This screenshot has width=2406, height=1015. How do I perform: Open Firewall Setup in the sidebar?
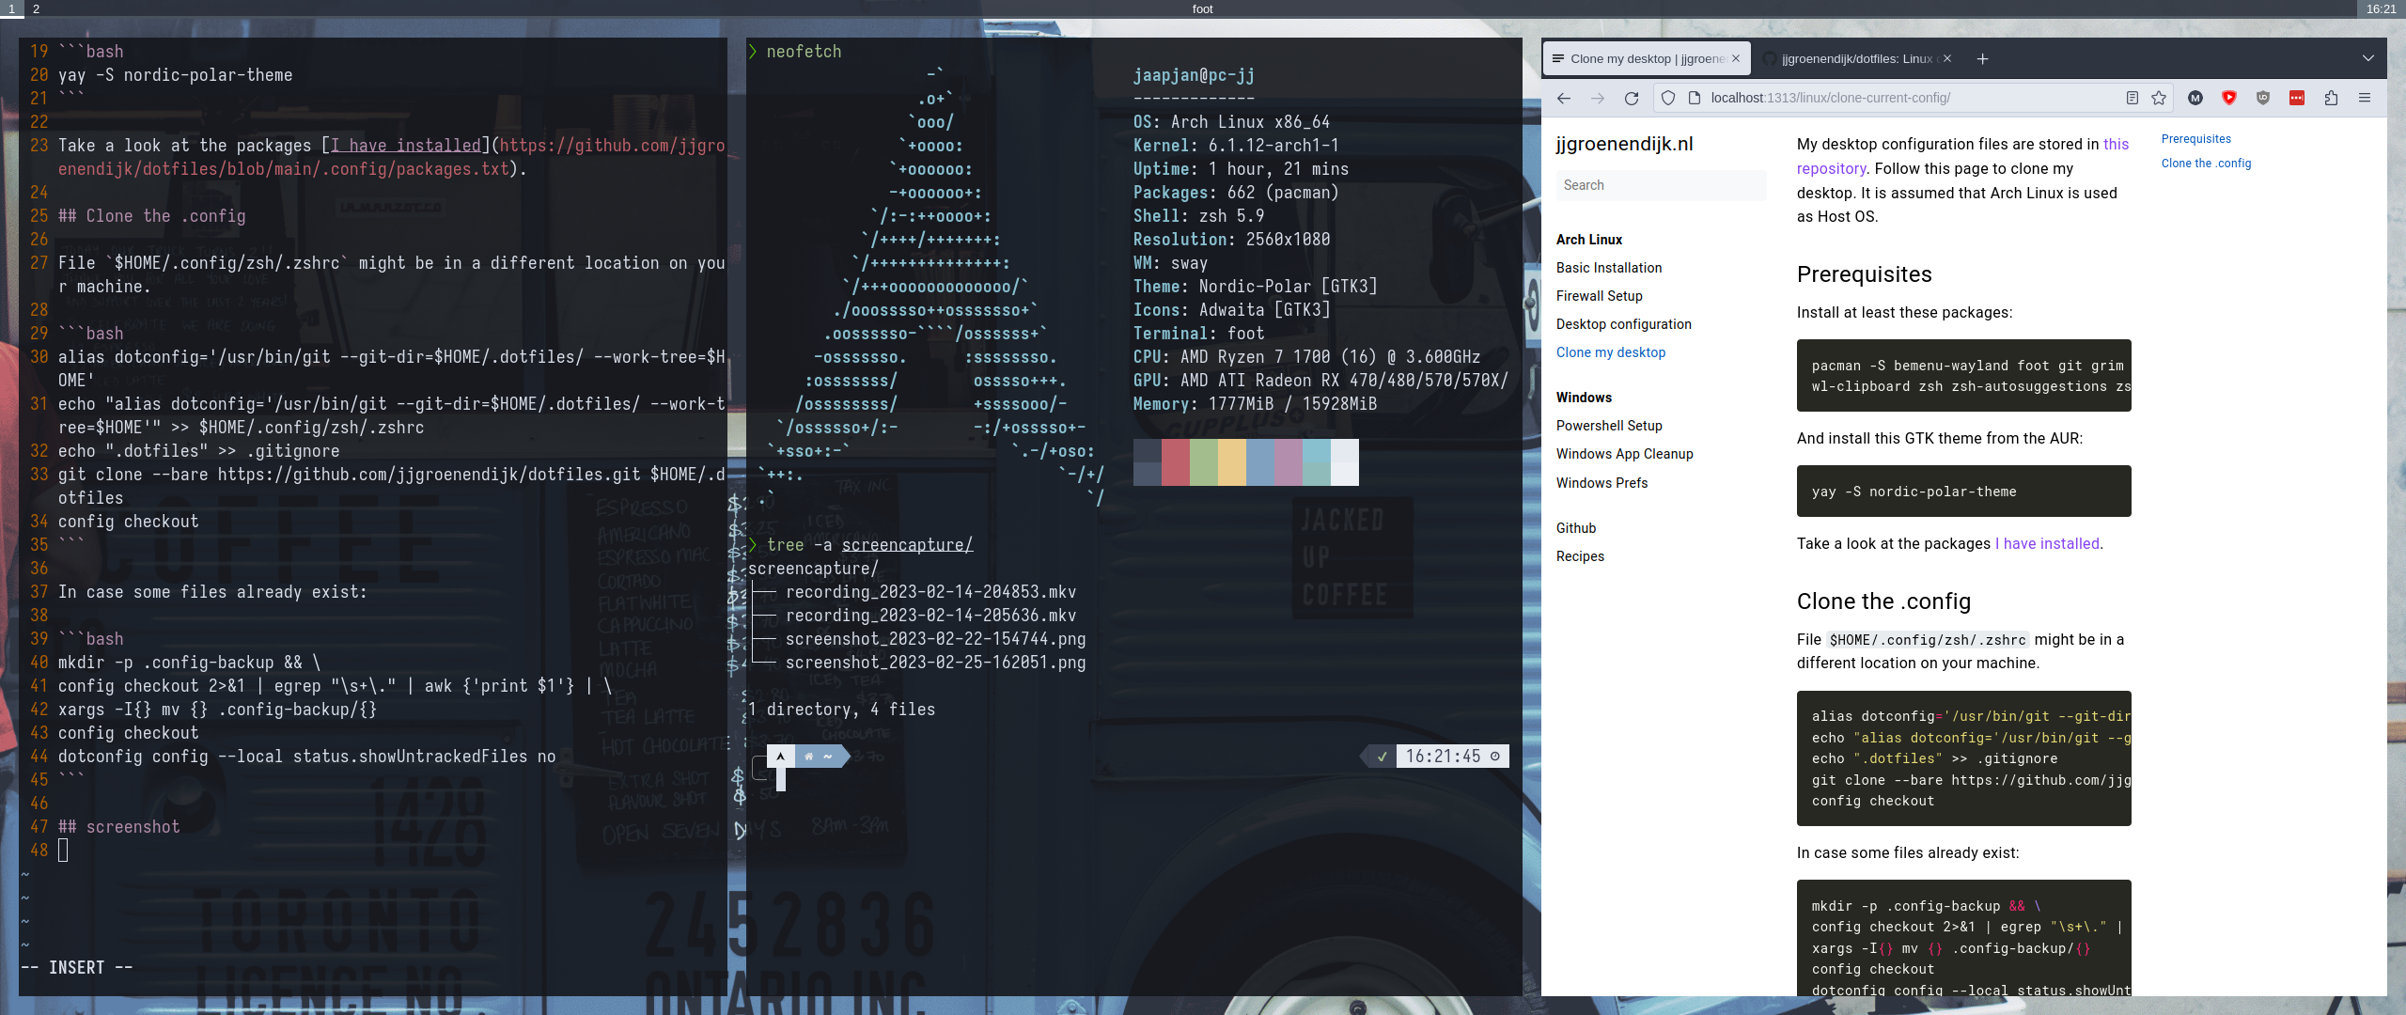1599,296
